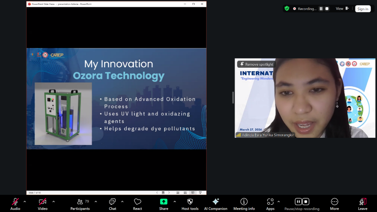Open the View layout menu
377x212 pixels.
point(342,9)
